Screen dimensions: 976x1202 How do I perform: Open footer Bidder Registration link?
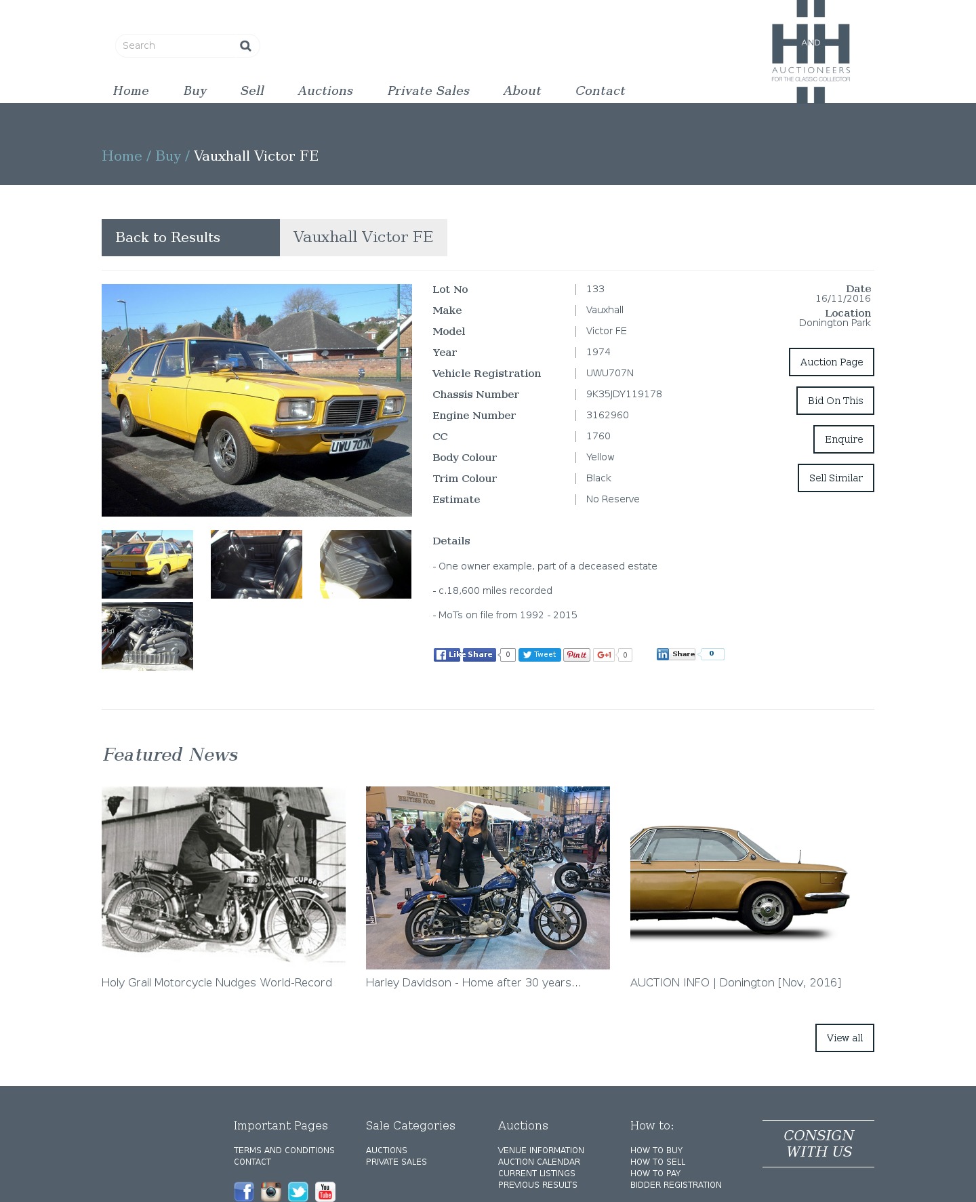tap(676, 1185)
